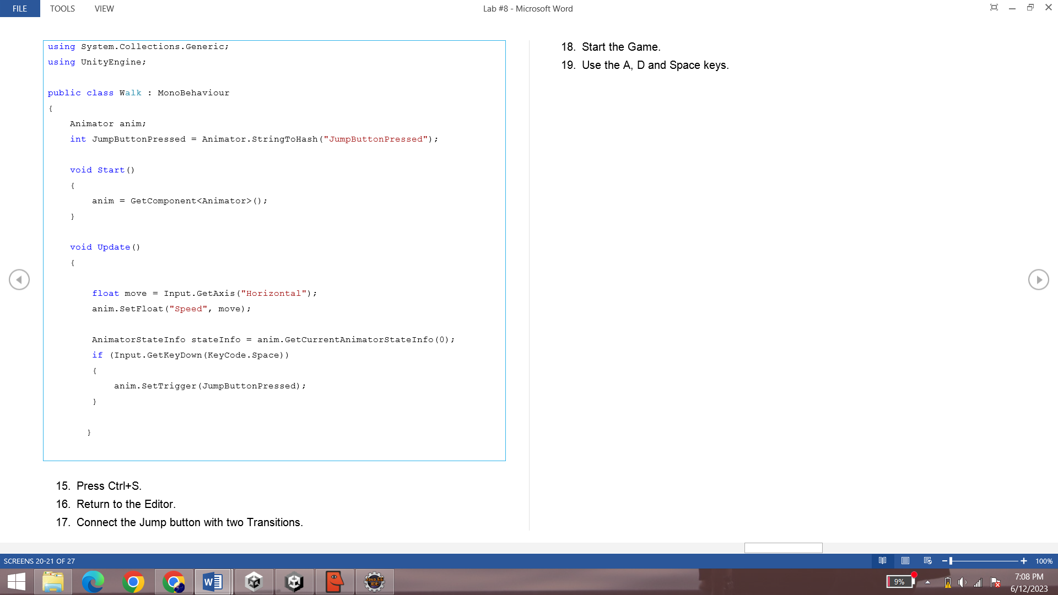1058x595 pixels.
Task: Open Microsoft Edge from the taskbar
Action: pos(94,581)
